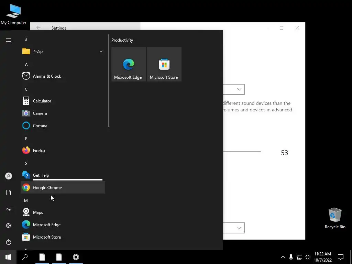352x264 pixels.
Task: Open the user account icon in Start
Action: (x=9, y=176)
